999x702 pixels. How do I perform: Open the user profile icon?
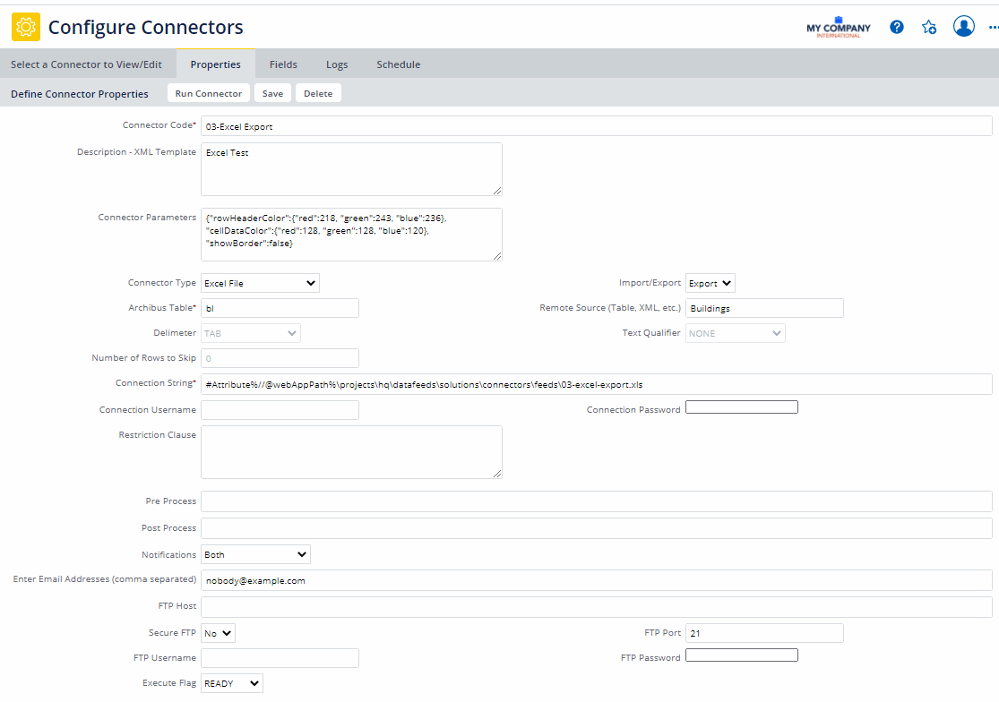click(x=964, y=27)
